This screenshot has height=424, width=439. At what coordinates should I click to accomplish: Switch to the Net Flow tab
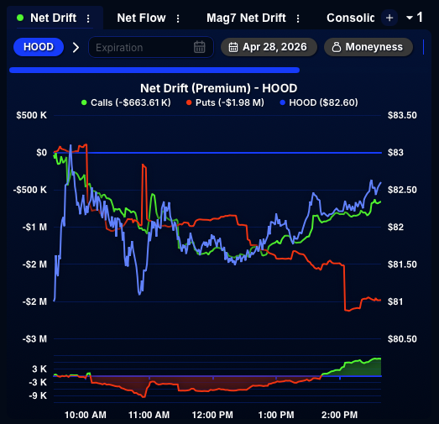141,18
